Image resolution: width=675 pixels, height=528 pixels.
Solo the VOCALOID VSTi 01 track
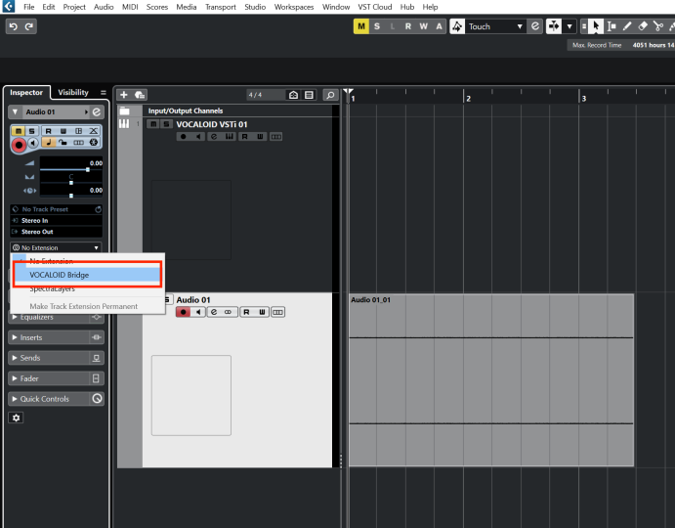(166, 124)
